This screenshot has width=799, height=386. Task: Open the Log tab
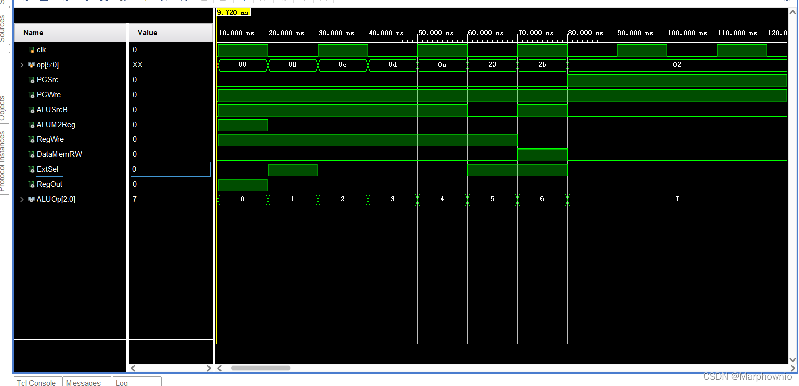pos(122,382)
